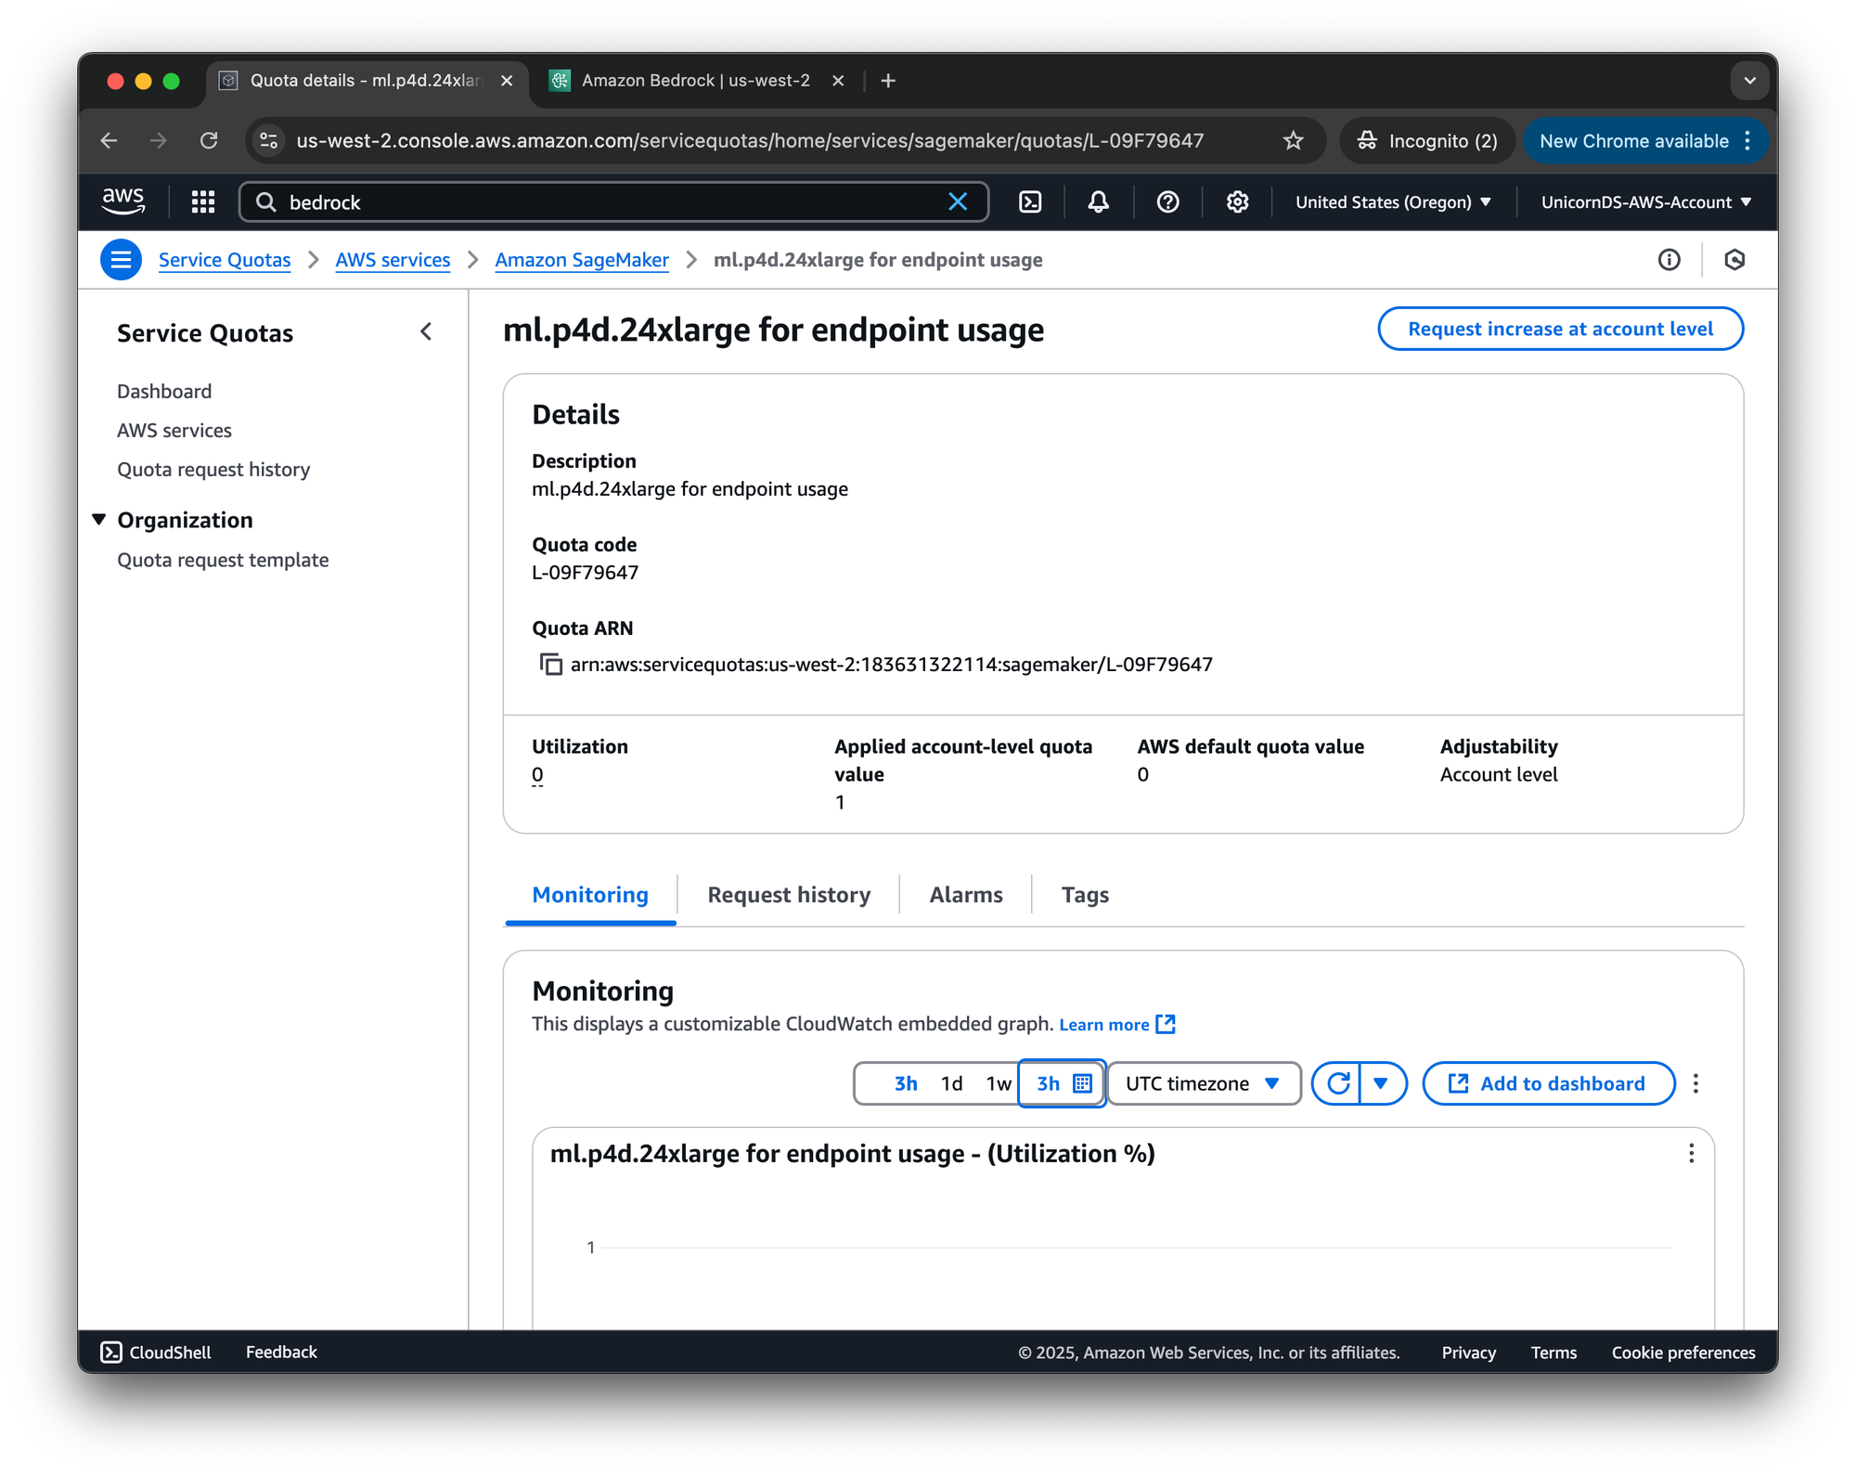The image size is (1856, 1476).
Task: Select the 1d time range
Action: coord(951,1083)
